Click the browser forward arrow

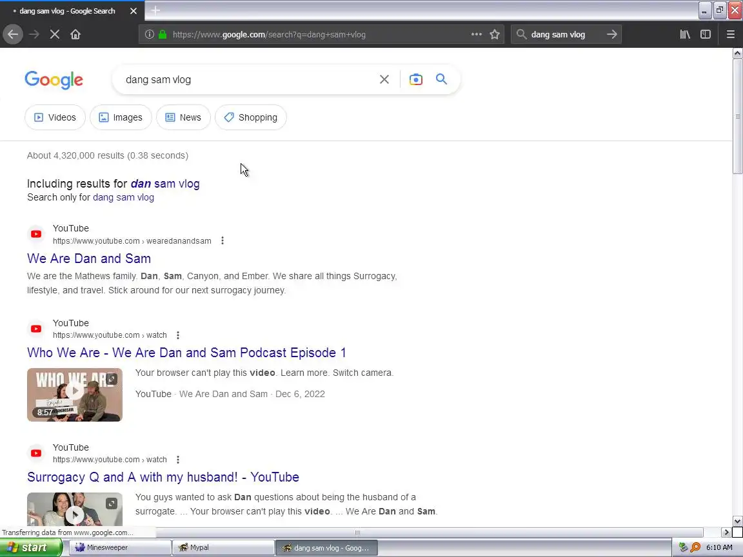click(x=34, y=34)
